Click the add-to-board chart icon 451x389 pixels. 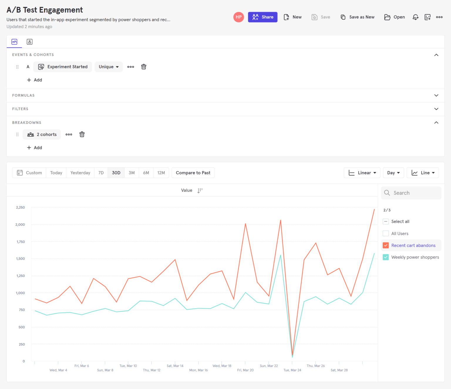428,17
